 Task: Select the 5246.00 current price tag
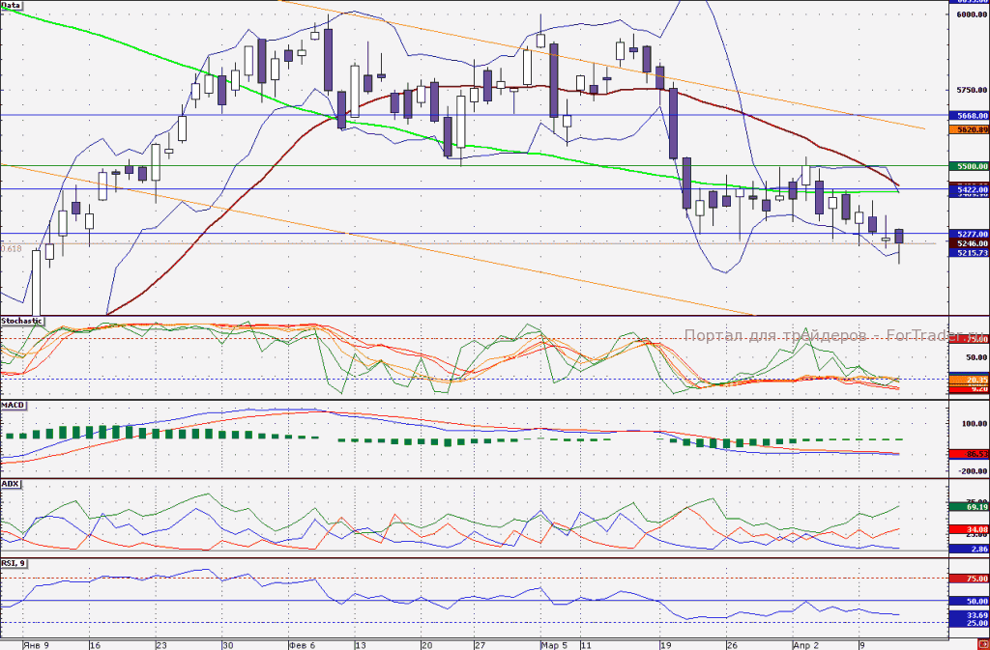click(969, 243)
